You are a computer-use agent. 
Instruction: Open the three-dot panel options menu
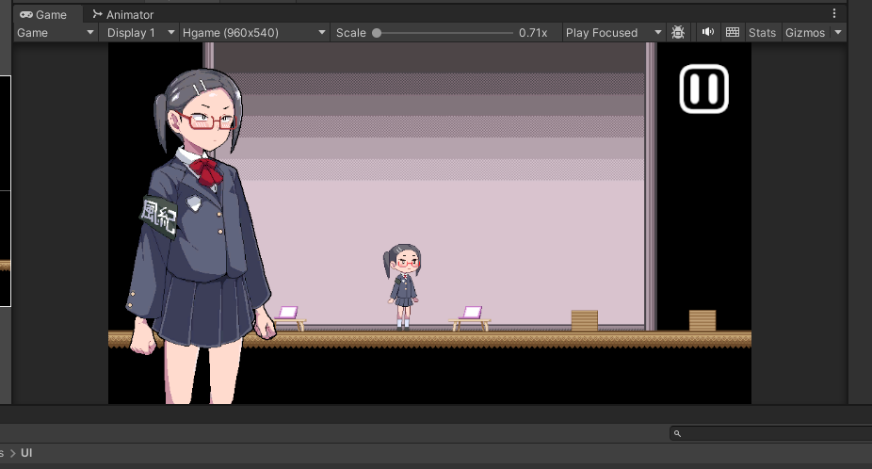click(x=834, y=14)
